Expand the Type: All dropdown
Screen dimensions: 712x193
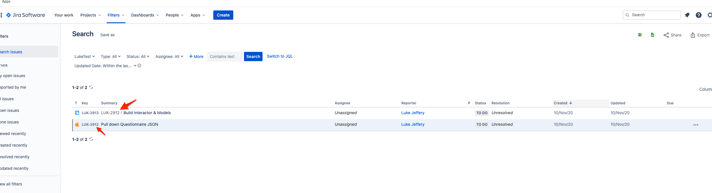[111, 57]
